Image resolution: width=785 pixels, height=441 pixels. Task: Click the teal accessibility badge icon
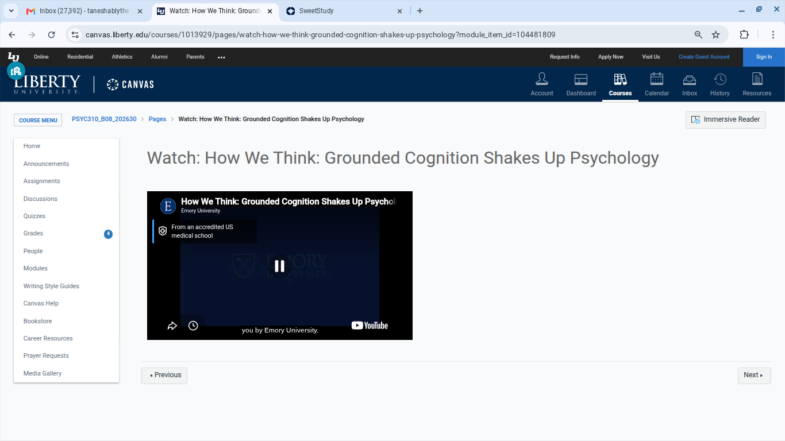16,71
